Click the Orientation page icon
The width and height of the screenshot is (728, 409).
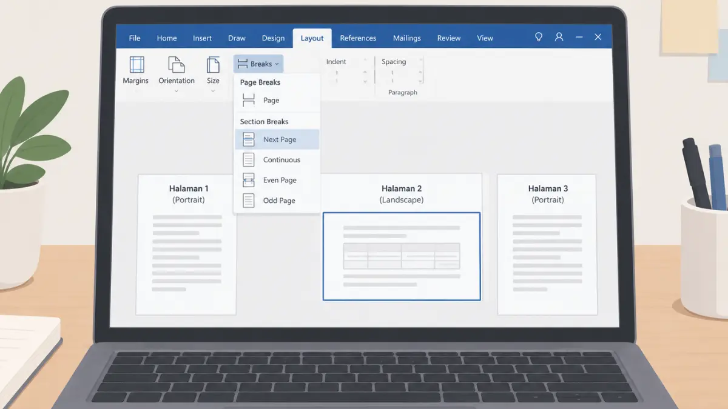[176, 65]
